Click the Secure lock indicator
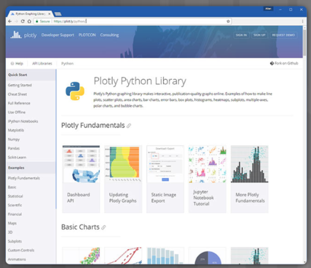311x268 pixels. click(43, 21)
